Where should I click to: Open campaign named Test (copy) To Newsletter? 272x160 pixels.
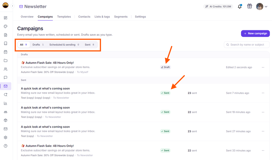(45, 127)
